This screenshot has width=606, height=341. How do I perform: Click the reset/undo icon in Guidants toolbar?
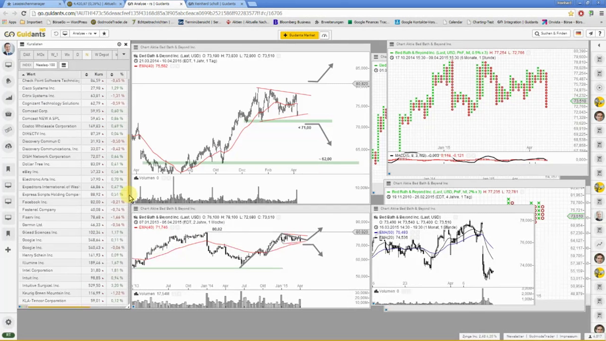[x=56, y=33]
